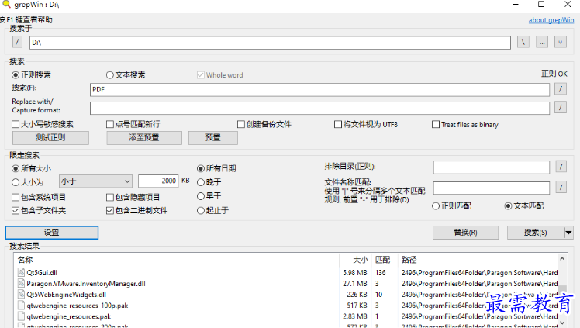Click the slash button beside the PDF search field
The height and width of the screenshot is (328, 580).
tap(561, 88)
